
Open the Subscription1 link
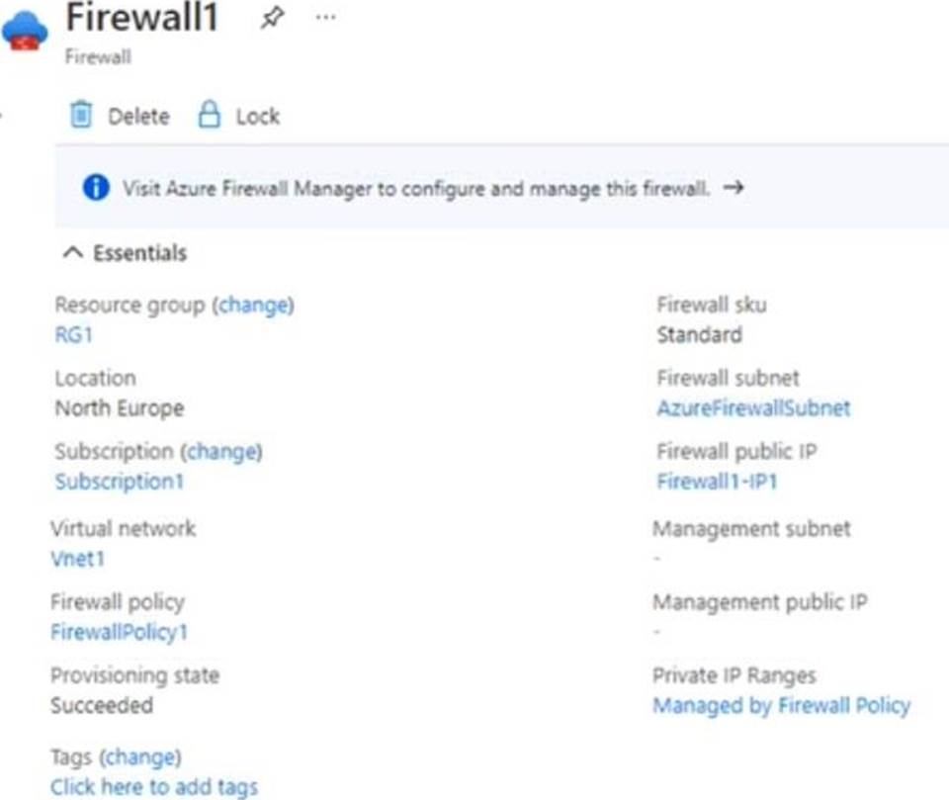pos(119,482)
